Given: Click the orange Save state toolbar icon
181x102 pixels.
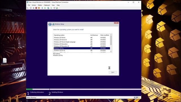Looking at the screenshot, I should coord(39,8).
